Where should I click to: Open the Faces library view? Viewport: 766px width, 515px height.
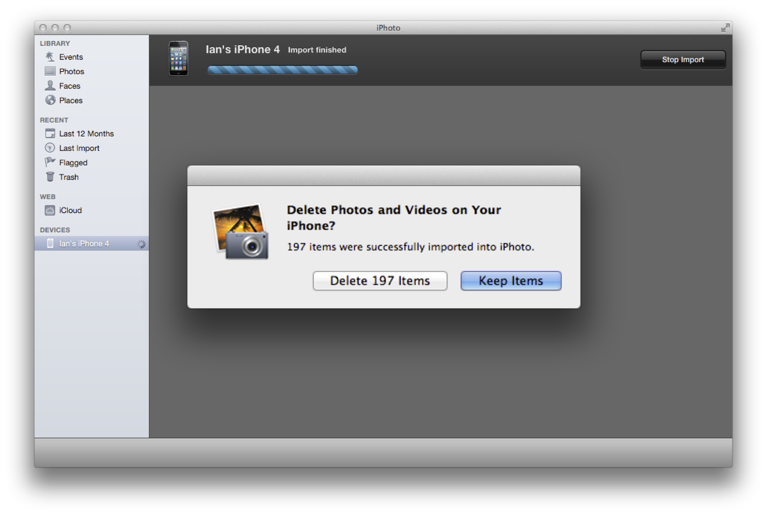point(91,86)
